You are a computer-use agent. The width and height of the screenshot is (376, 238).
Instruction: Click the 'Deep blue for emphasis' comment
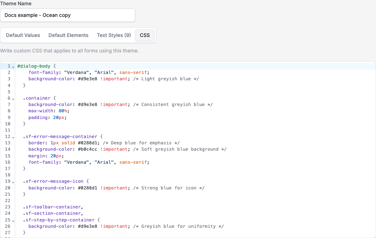(x=141, y=143)
